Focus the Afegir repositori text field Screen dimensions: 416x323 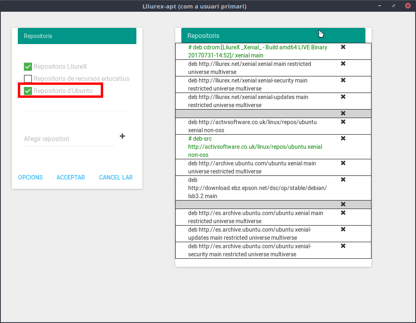point(69,139)
